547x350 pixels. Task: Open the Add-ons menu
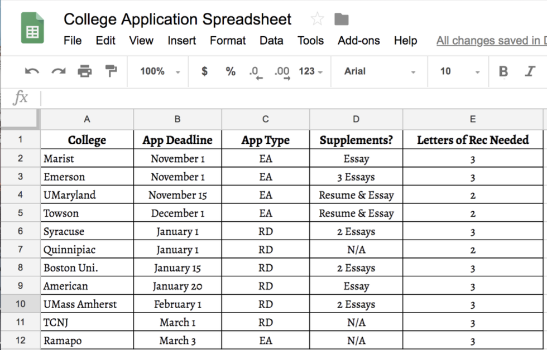coord(358,41)
